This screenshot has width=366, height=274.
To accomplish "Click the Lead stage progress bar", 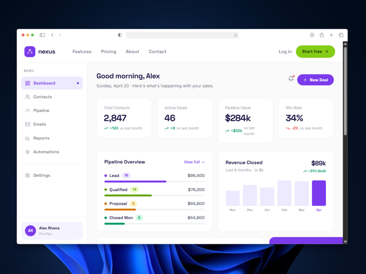I will point(154,182).
